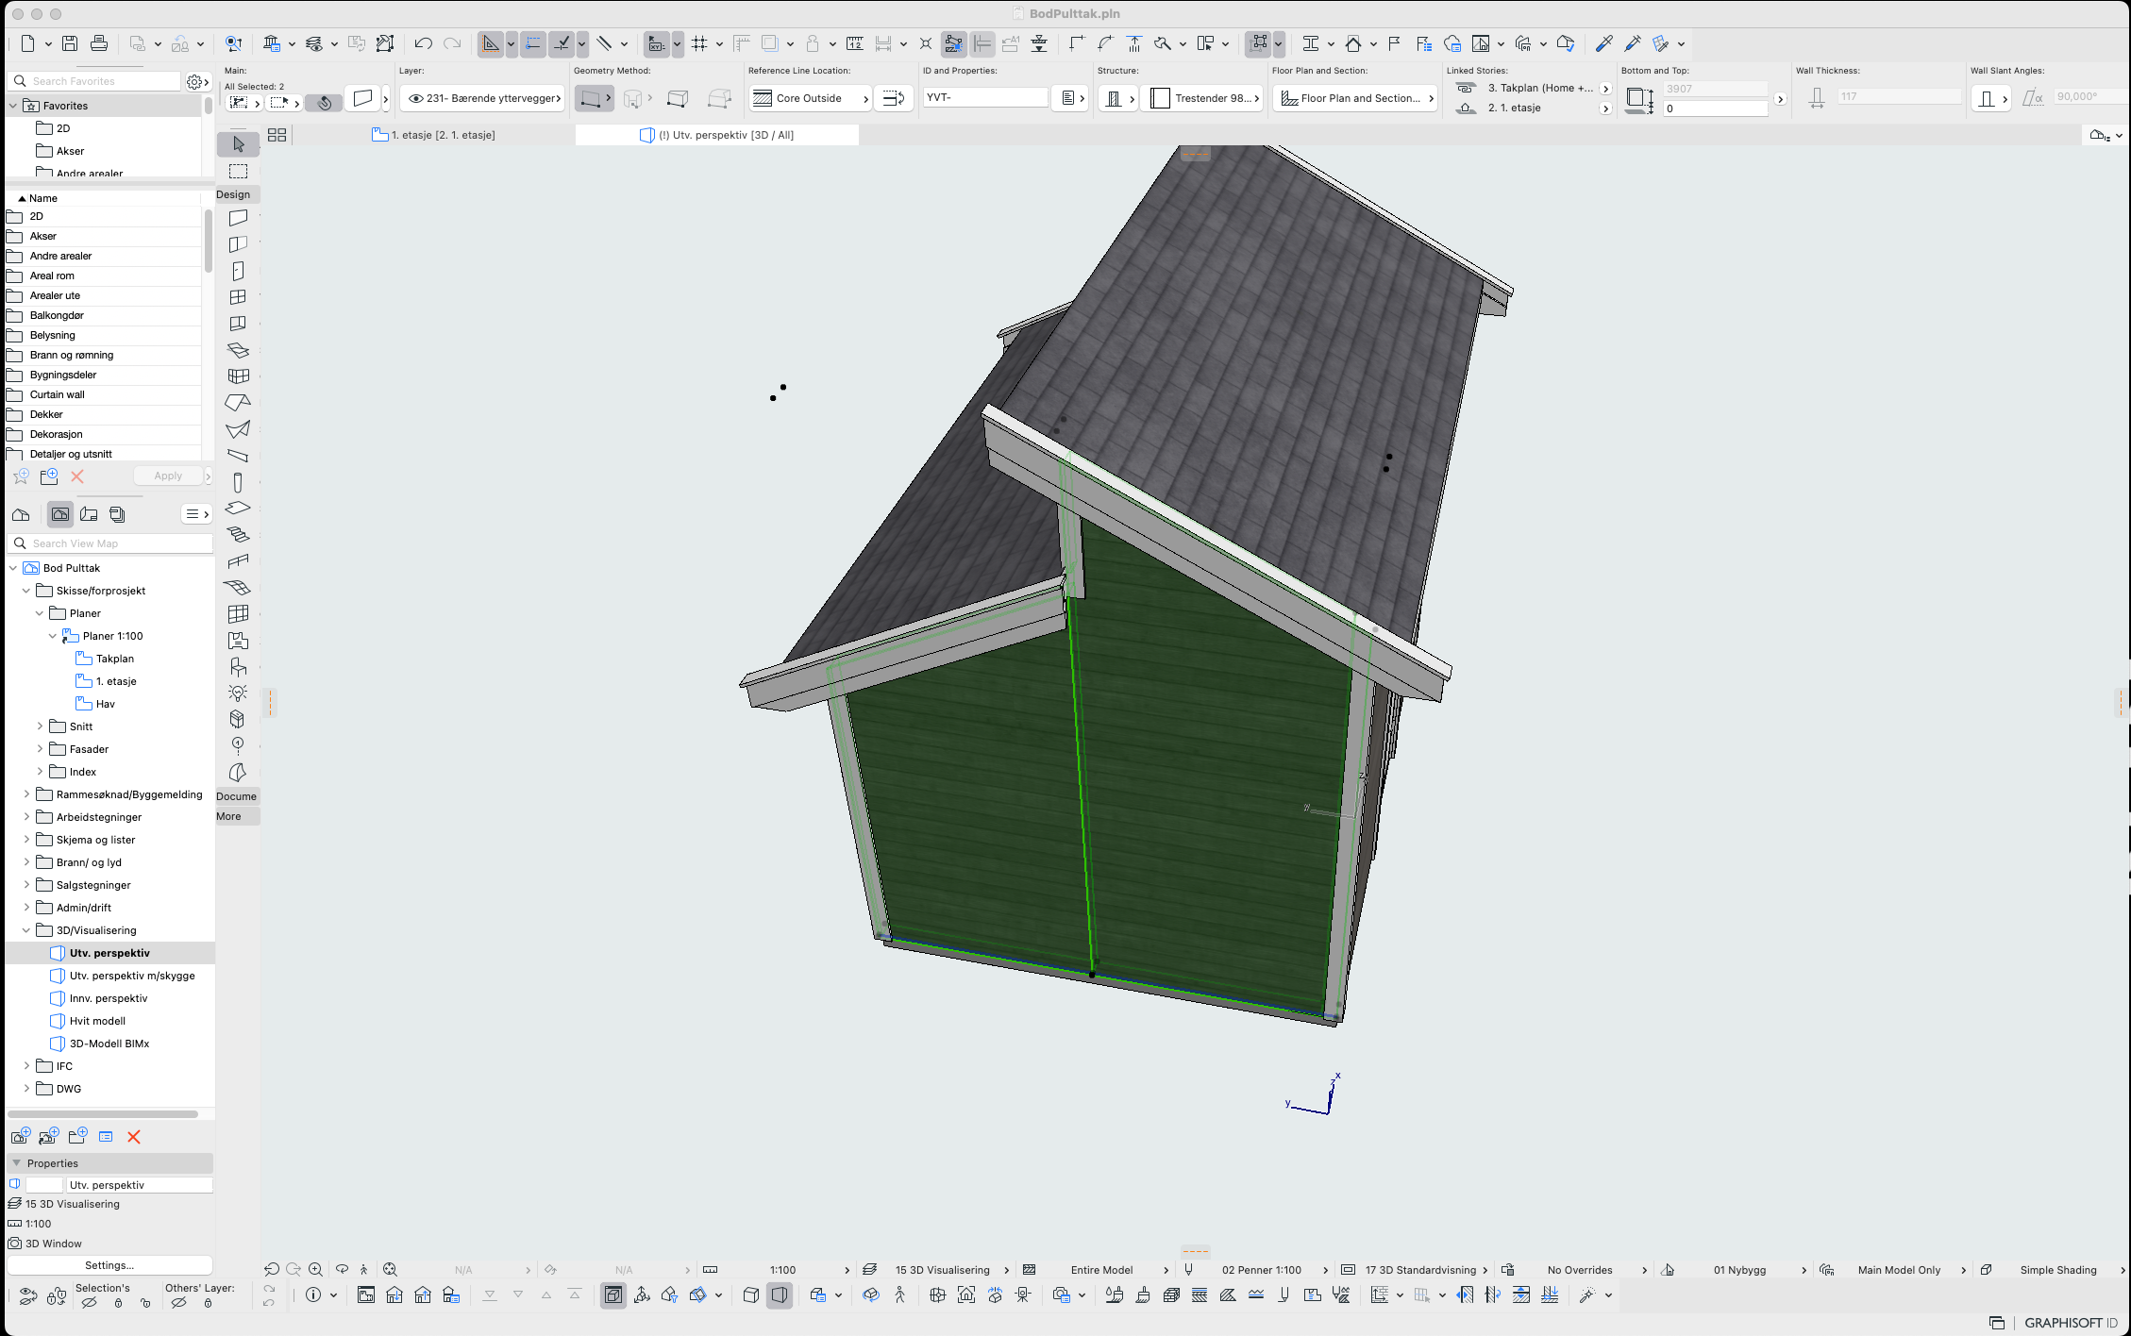Select the Lamp tool in toolbox
The width and height of the screenshot is (2131, 1336).
(238, 693)
